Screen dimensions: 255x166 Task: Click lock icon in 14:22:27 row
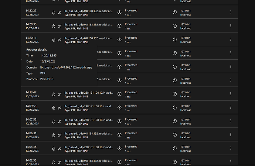(54, 13)
